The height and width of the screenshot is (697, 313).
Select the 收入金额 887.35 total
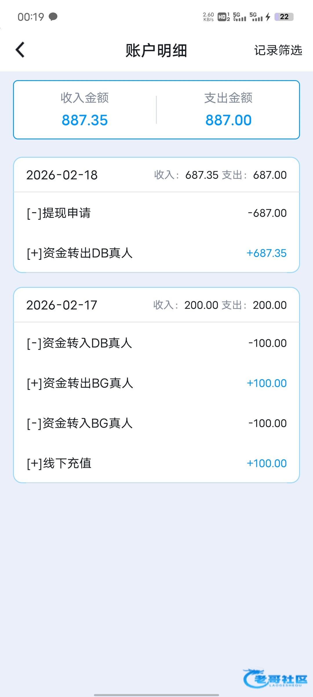point(85,110)
